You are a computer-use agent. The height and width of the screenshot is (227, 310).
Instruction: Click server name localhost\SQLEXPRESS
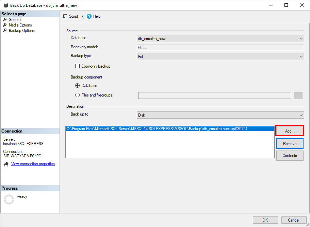click(x=23, y=144)
